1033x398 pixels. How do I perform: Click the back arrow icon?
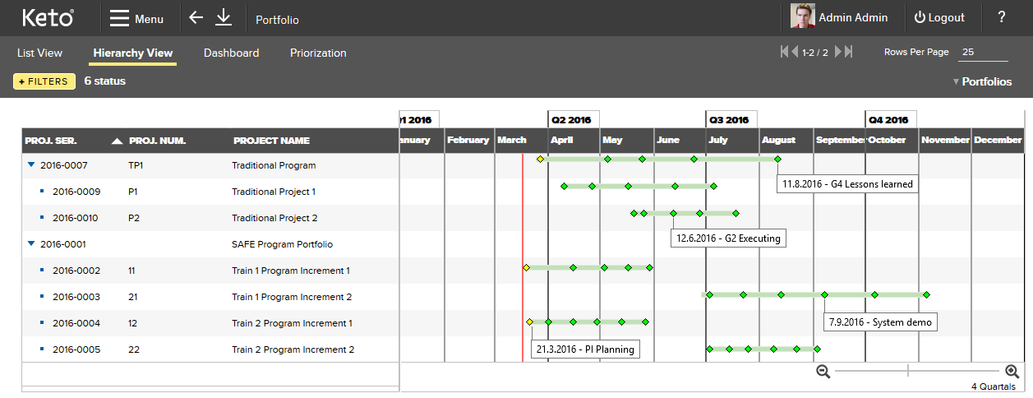(x=196, y=17)
